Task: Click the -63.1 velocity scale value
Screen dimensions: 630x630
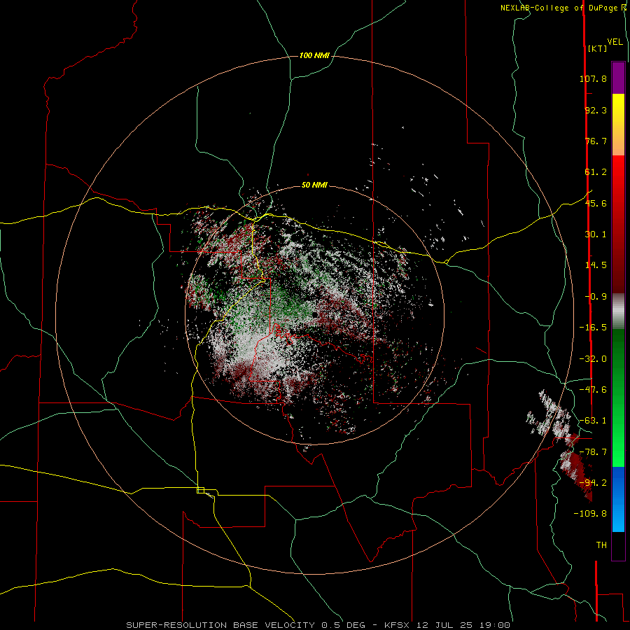Action: click(593, 421)
